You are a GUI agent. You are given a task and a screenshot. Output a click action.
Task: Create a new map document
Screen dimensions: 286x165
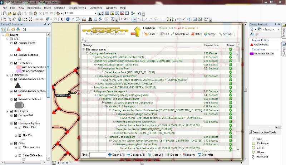[5, 13]
